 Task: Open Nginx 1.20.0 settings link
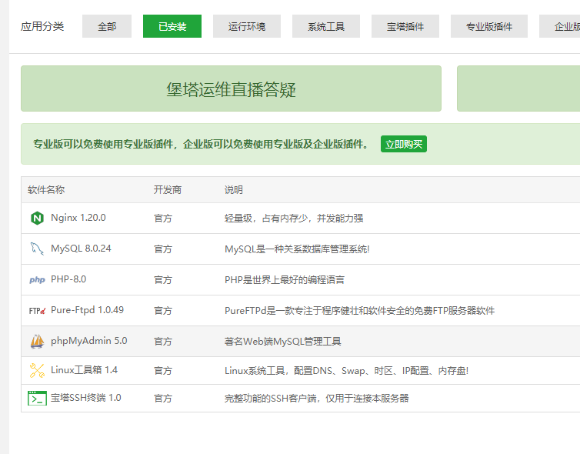point(78,218)
